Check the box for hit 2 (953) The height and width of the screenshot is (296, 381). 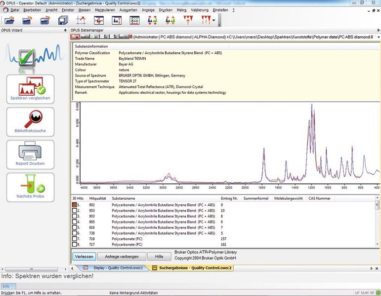(75, 210)
